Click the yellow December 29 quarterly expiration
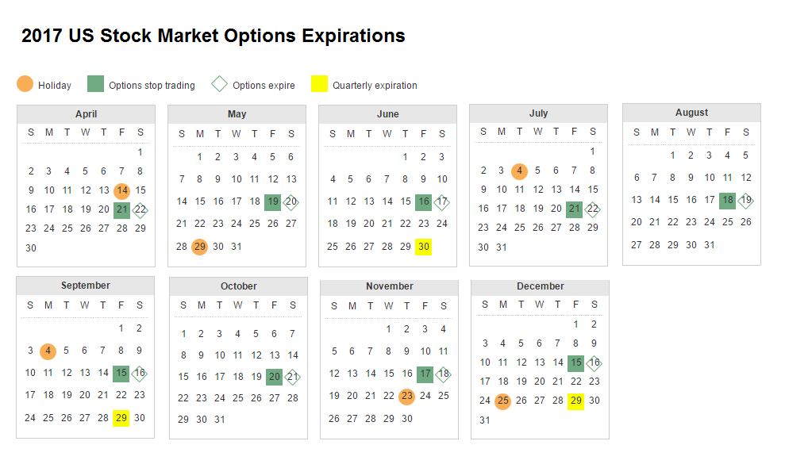The image size is (785, 468). click(576, 401)
